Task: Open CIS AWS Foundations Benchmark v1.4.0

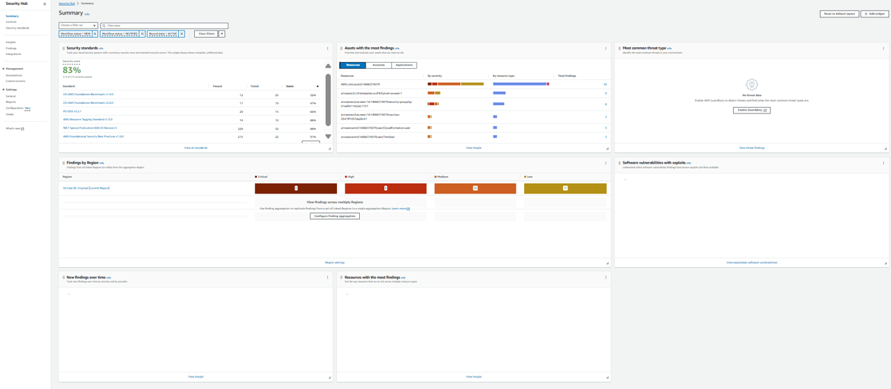Action: (88, 95)
